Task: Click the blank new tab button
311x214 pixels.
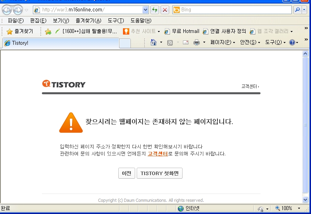Action: pos(125,43)
